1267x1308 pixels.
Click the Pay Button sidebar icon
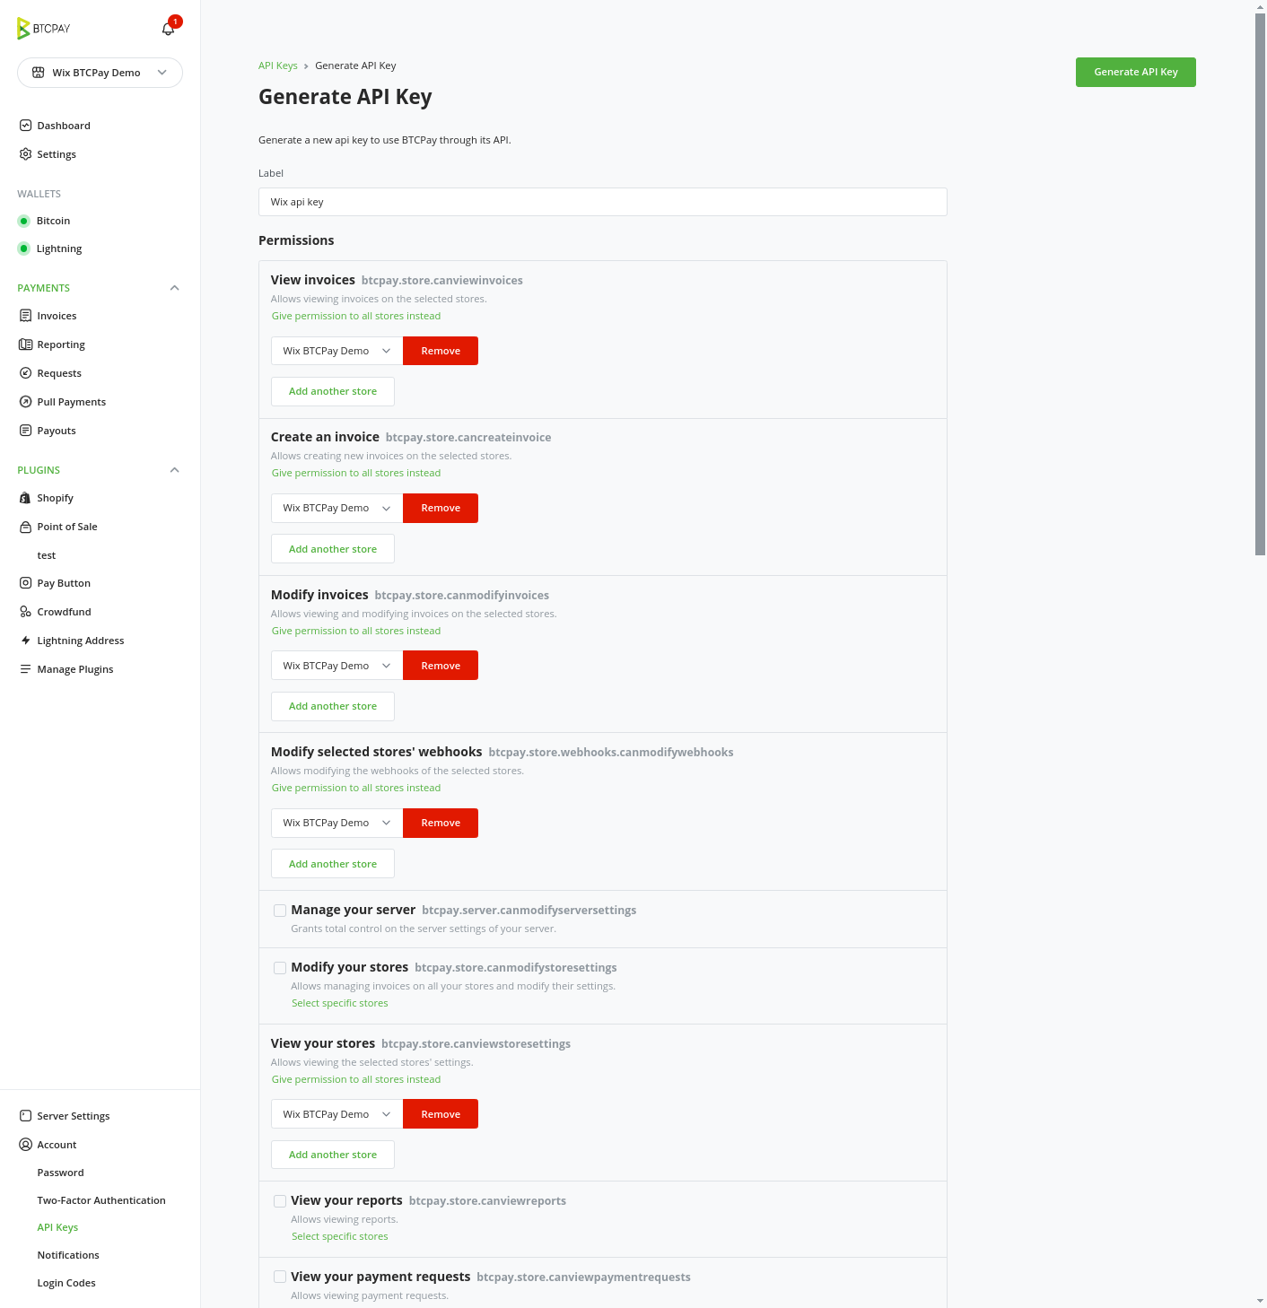click(64, 583)
